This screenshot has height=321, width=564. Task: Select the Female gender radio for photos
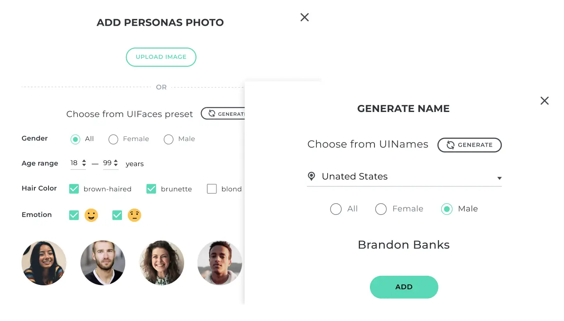click(113, 139)
